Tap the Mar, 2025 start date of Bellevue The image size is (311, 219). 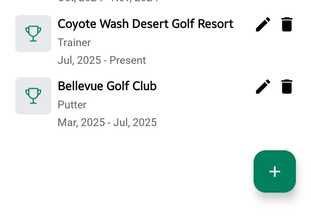tap(81, 123)
